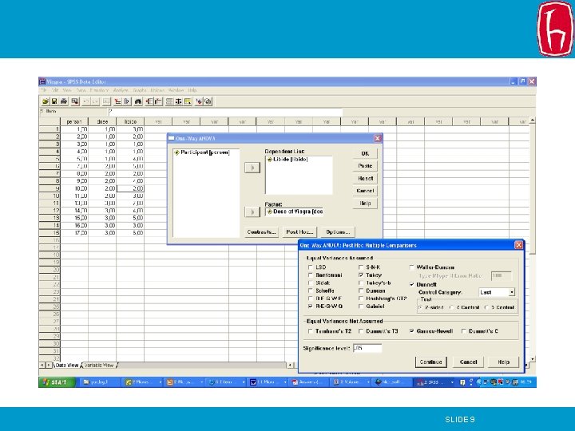Open the File menu
This screenshot has height=431, width=575.
click(43, 90)
